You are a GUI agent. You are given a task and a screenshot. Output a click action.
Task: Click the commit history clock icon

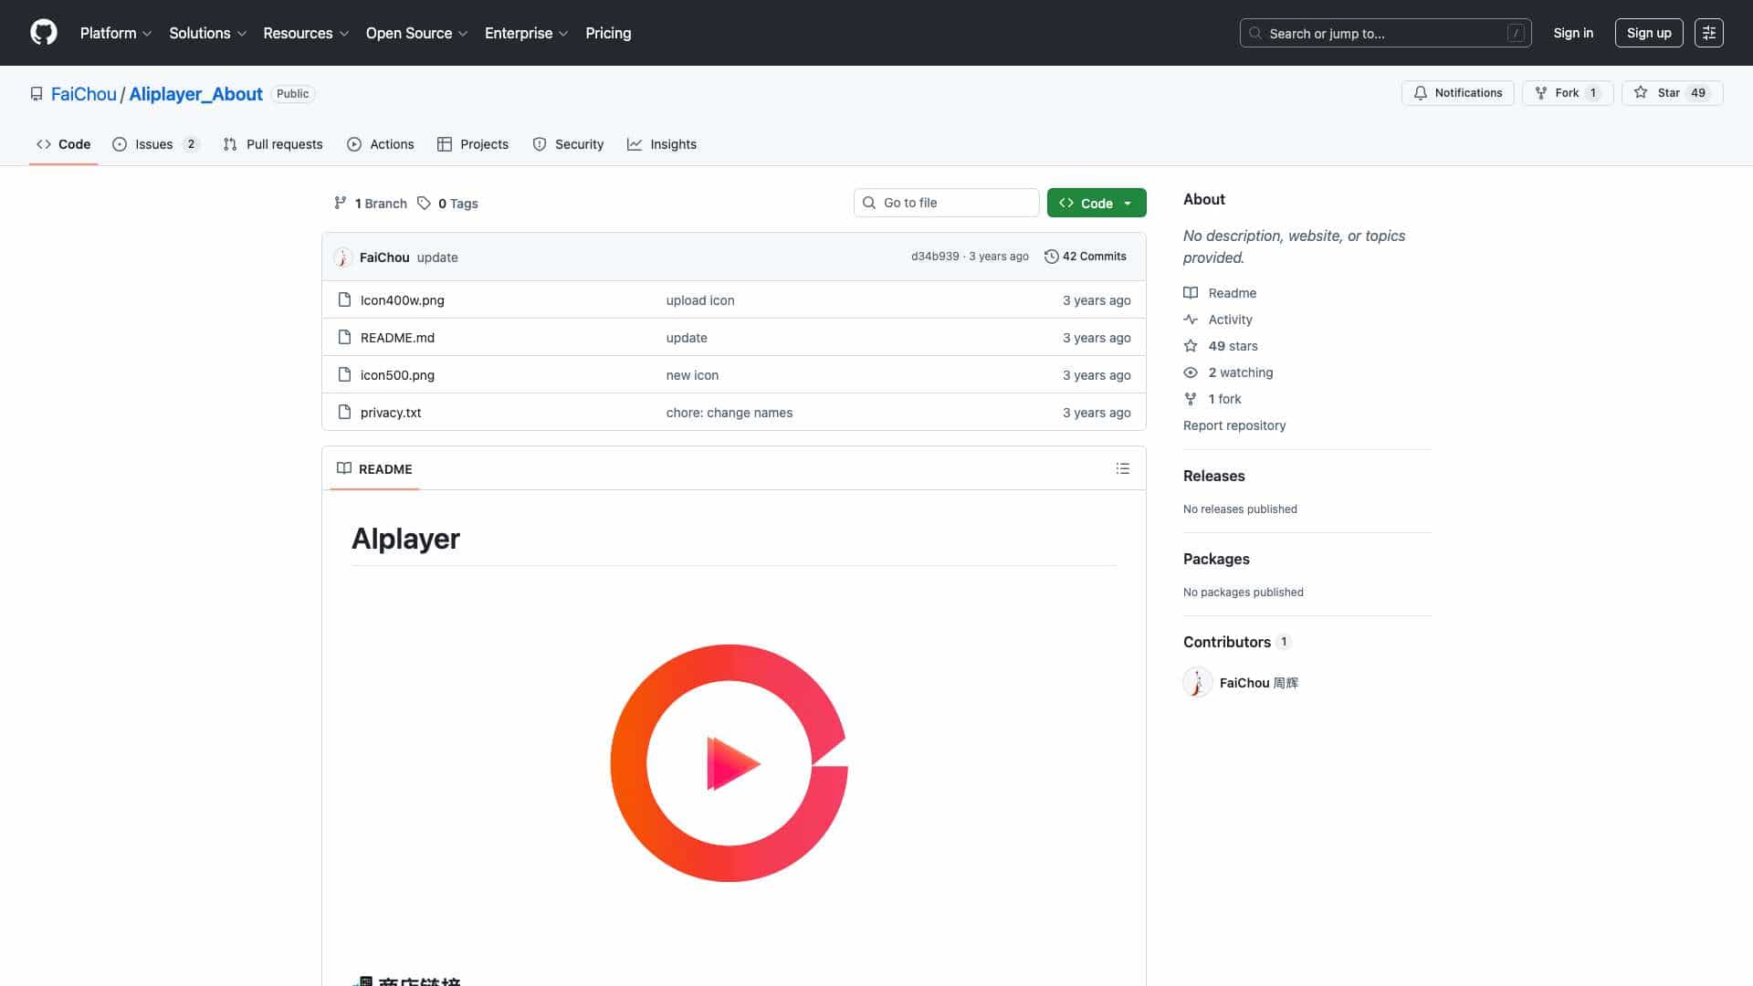[x=1051, y=257]
